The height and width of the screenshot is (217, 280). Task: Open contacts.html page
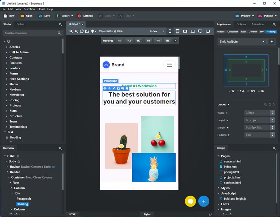point(232,161)
